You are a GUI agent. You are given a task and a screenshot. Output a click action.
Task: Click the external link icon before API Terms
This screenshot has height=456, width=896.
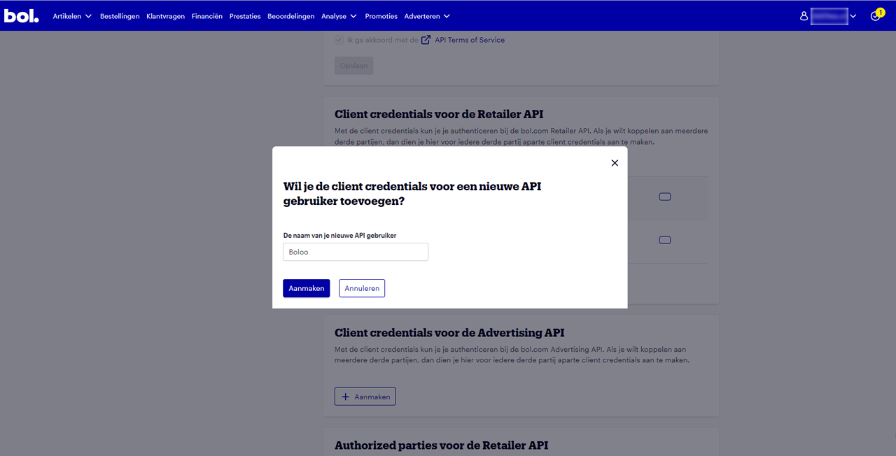[x=426, y=40]
